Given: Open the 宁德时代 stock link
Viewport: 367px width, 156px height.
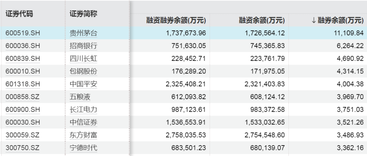Looking at the screenshot, I should pyautogui.click(x=83, y=148).
